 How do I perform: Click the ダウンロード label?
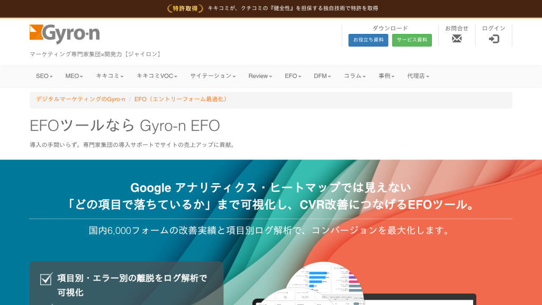390,29
